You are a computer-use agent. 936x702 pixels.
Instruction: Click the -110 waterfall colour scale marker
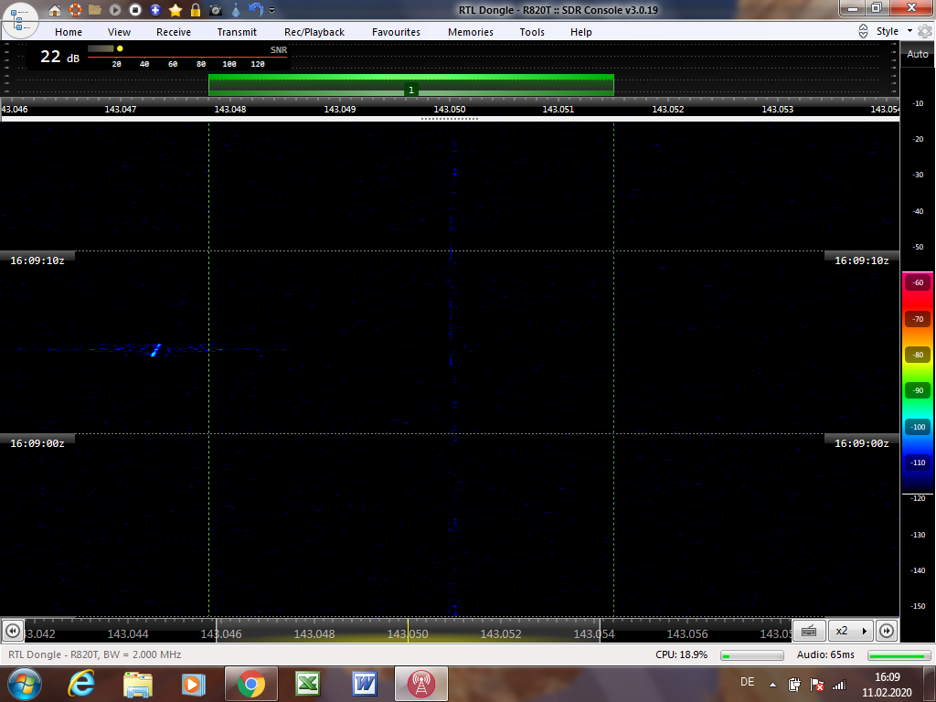pos(918,463)
